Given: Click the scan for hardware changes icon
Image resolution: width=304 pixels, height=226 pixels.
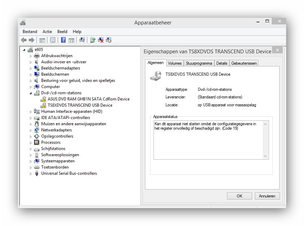Looking at the screenshot, I should pos(82,40).
